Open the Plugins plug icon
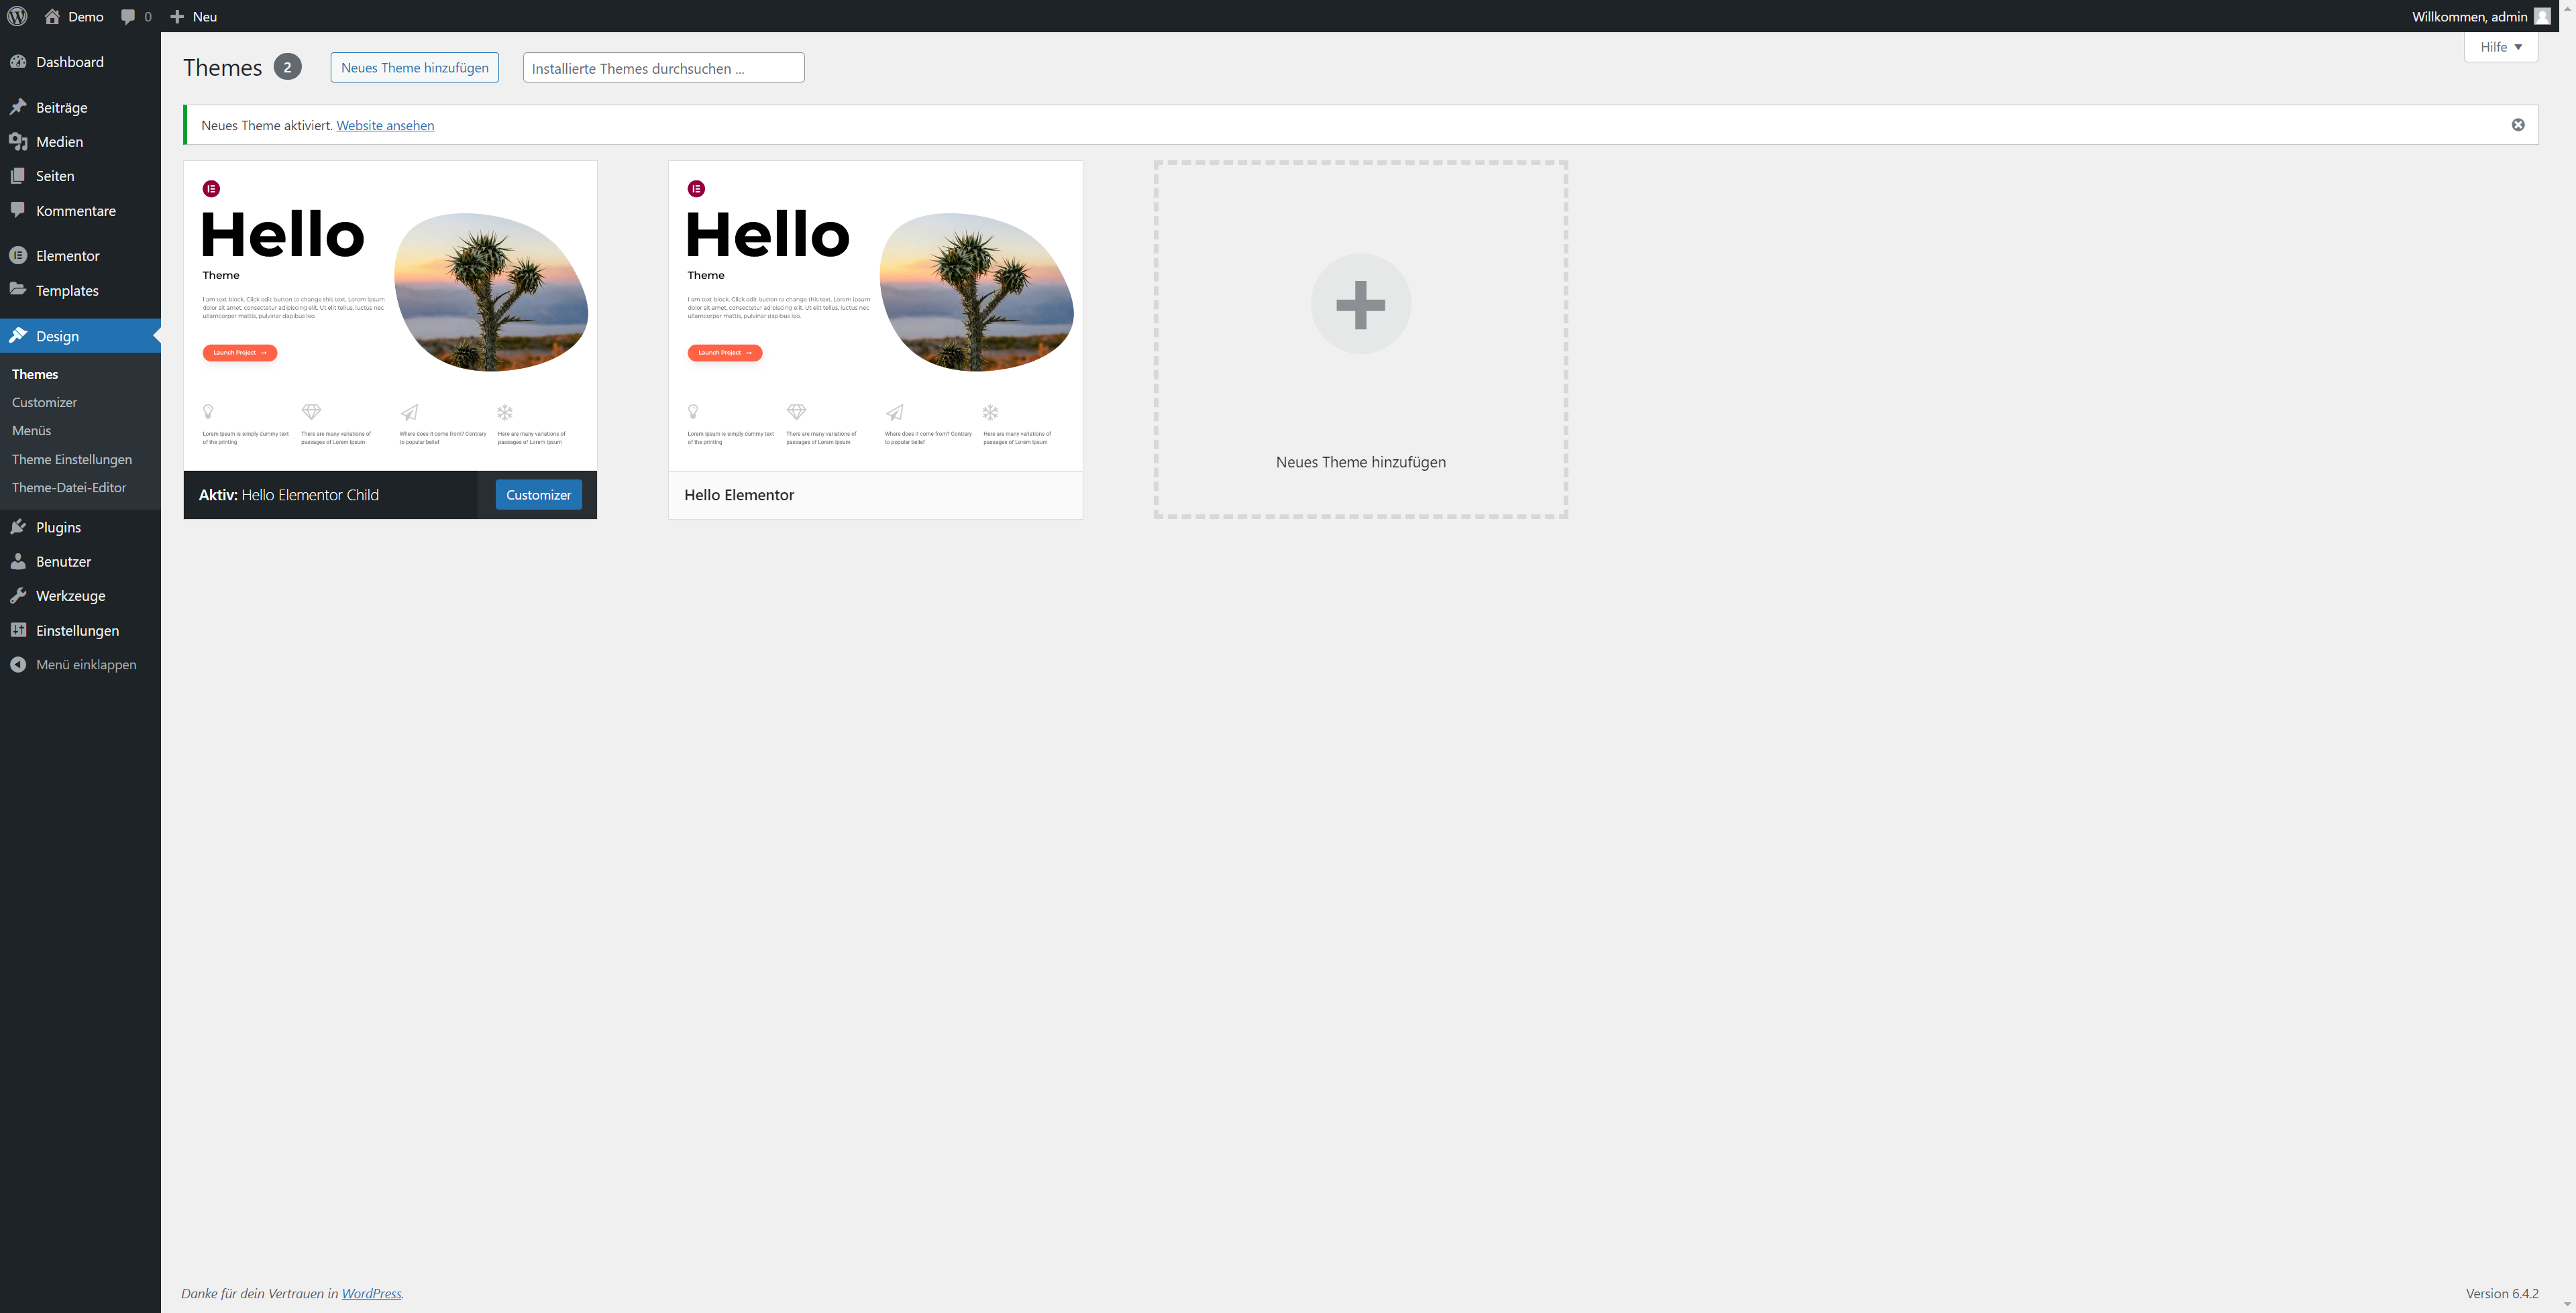 [x=18, y=527]
